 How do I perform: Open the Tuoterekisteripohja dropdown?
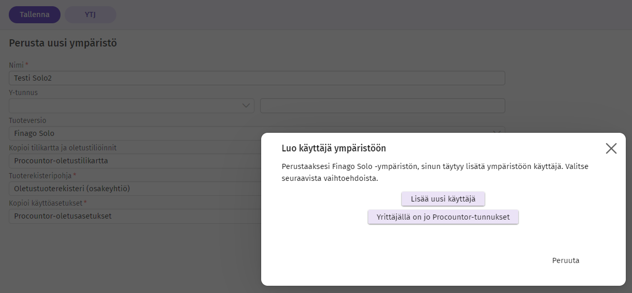point(135,189)
